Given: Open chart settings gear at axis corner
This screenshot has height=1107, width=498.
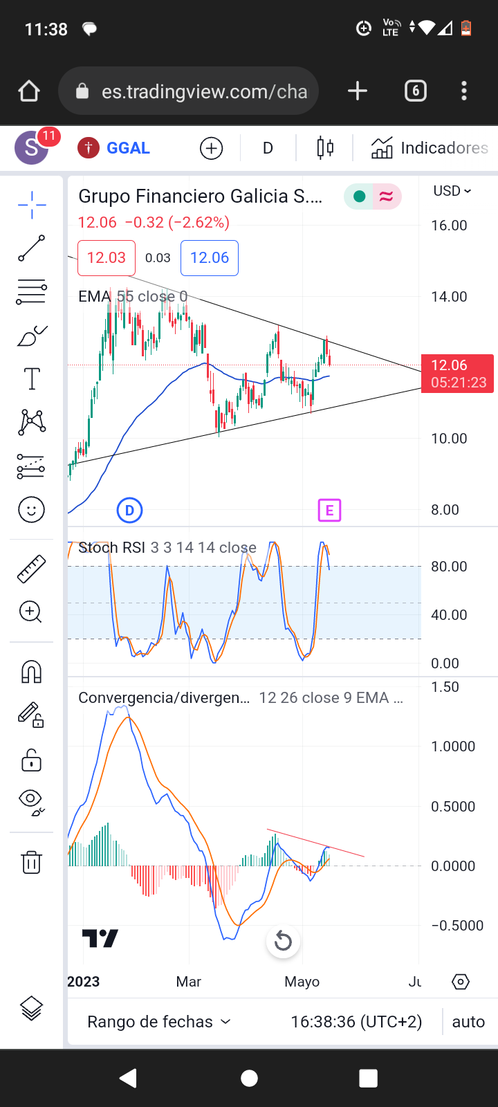Looking at the screenshot, I should click(x=461, y=982).
